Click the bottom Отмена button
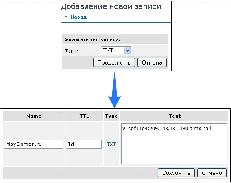This screenshot has height=183, width=231. 212,173
